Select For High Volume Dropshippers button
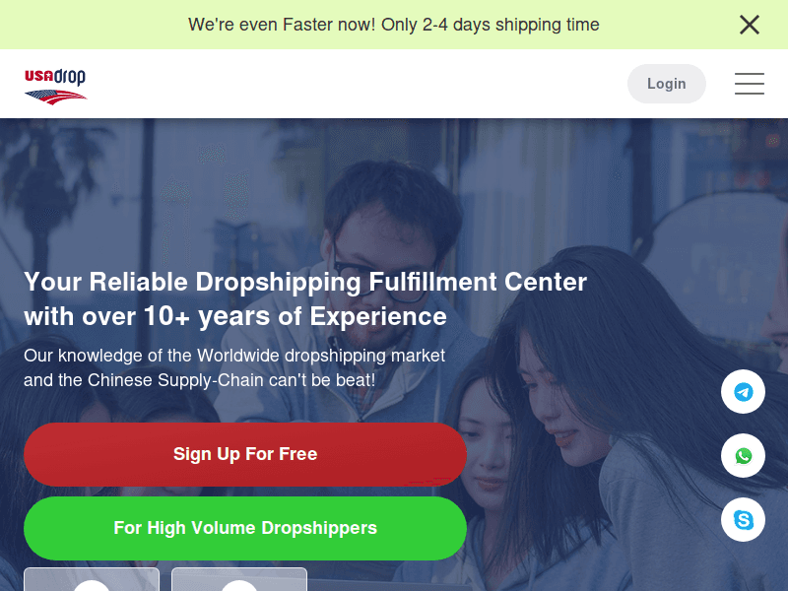 pos(245,528)
